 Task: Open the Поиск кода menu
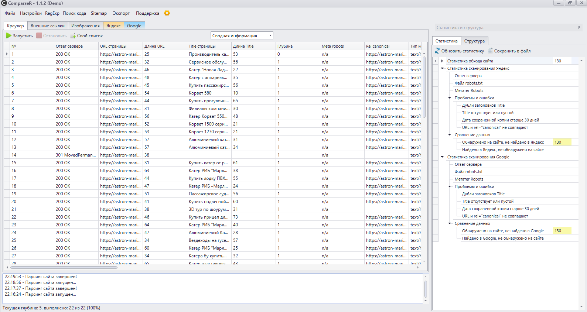[74, 13]
